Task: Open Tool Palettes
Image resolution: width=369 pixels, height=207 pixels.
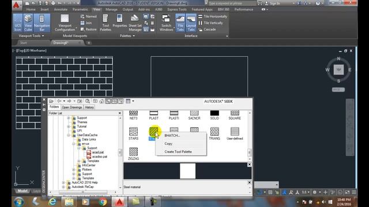Action: 106,23
